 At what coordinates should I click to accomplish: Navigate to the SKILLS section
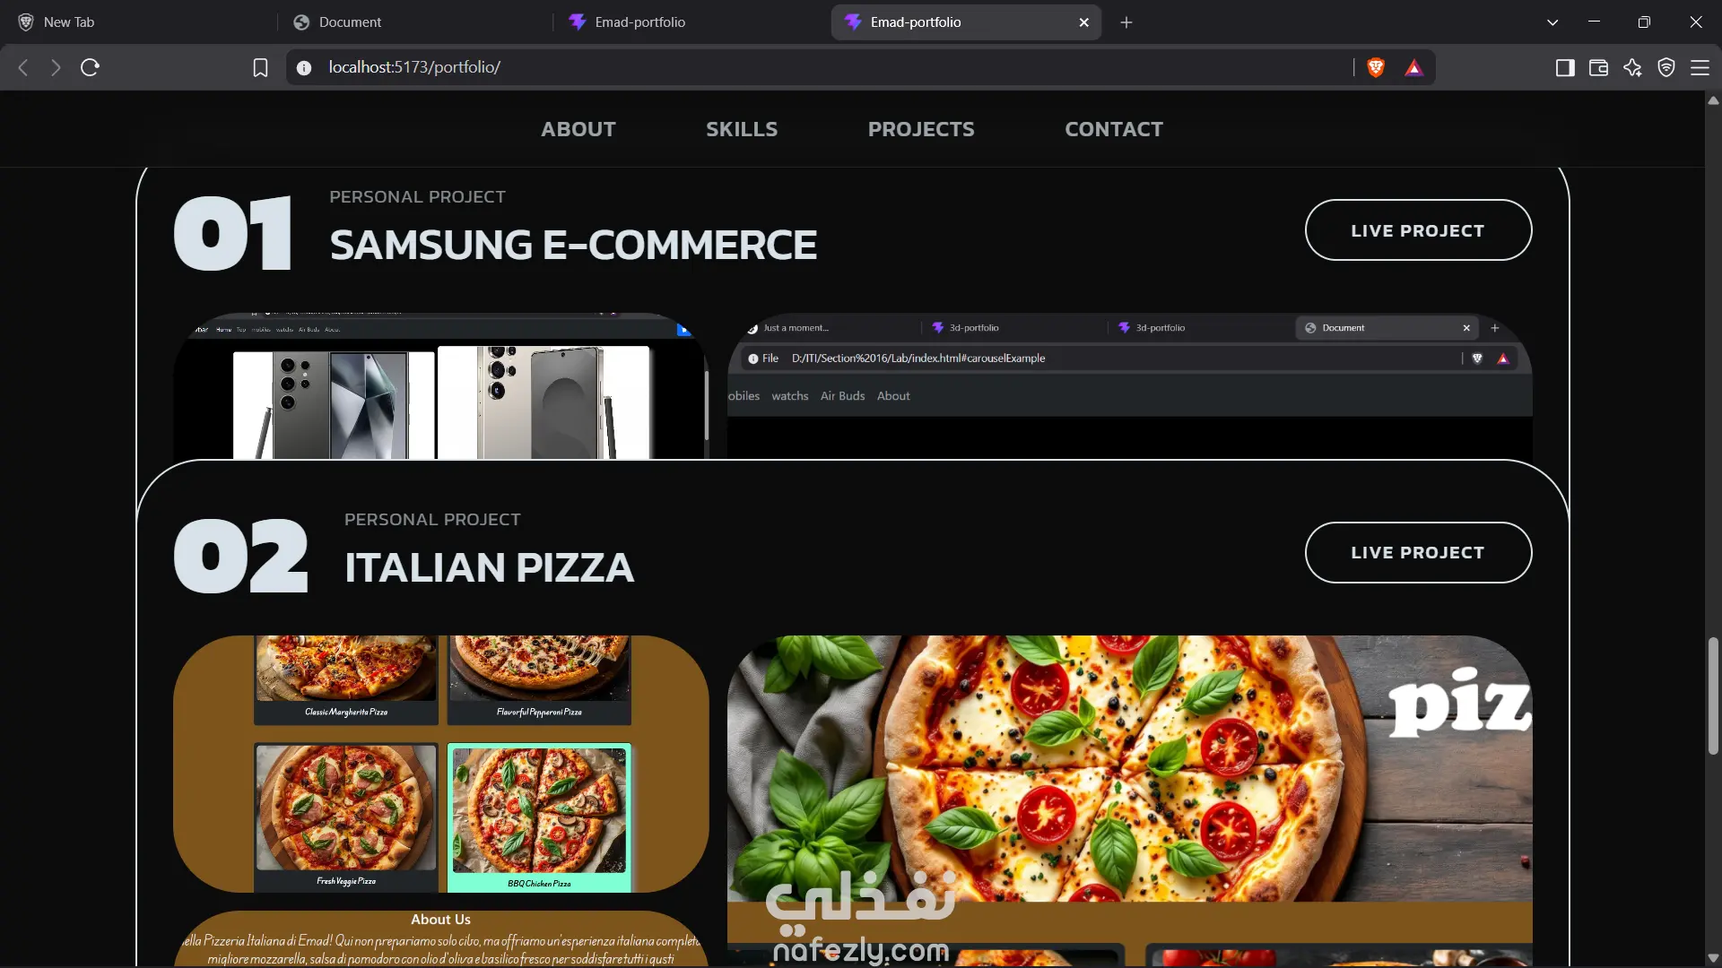point(742,129)
